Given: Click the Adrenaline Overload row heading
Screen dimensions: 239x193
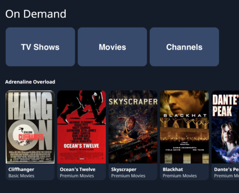Looking at the screenshot, I should click(x=30, y=82).
